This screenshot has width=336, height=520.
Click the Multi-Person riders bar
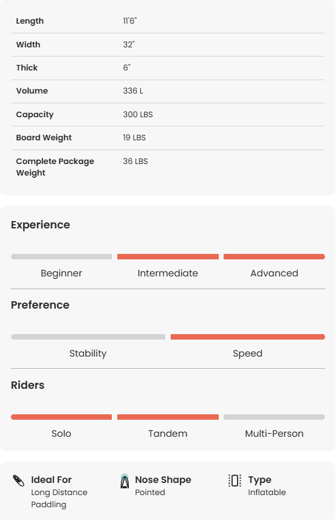point(274,417)
